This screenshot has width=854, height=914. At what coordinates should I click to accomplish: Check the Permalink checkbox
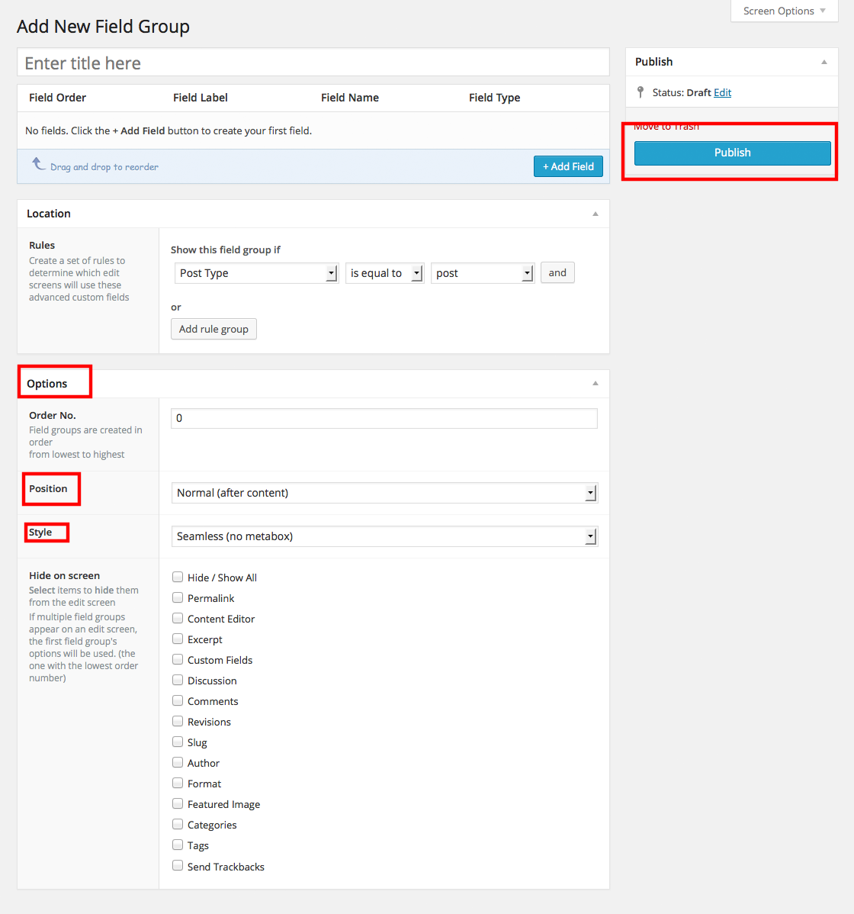pos(178,598)
